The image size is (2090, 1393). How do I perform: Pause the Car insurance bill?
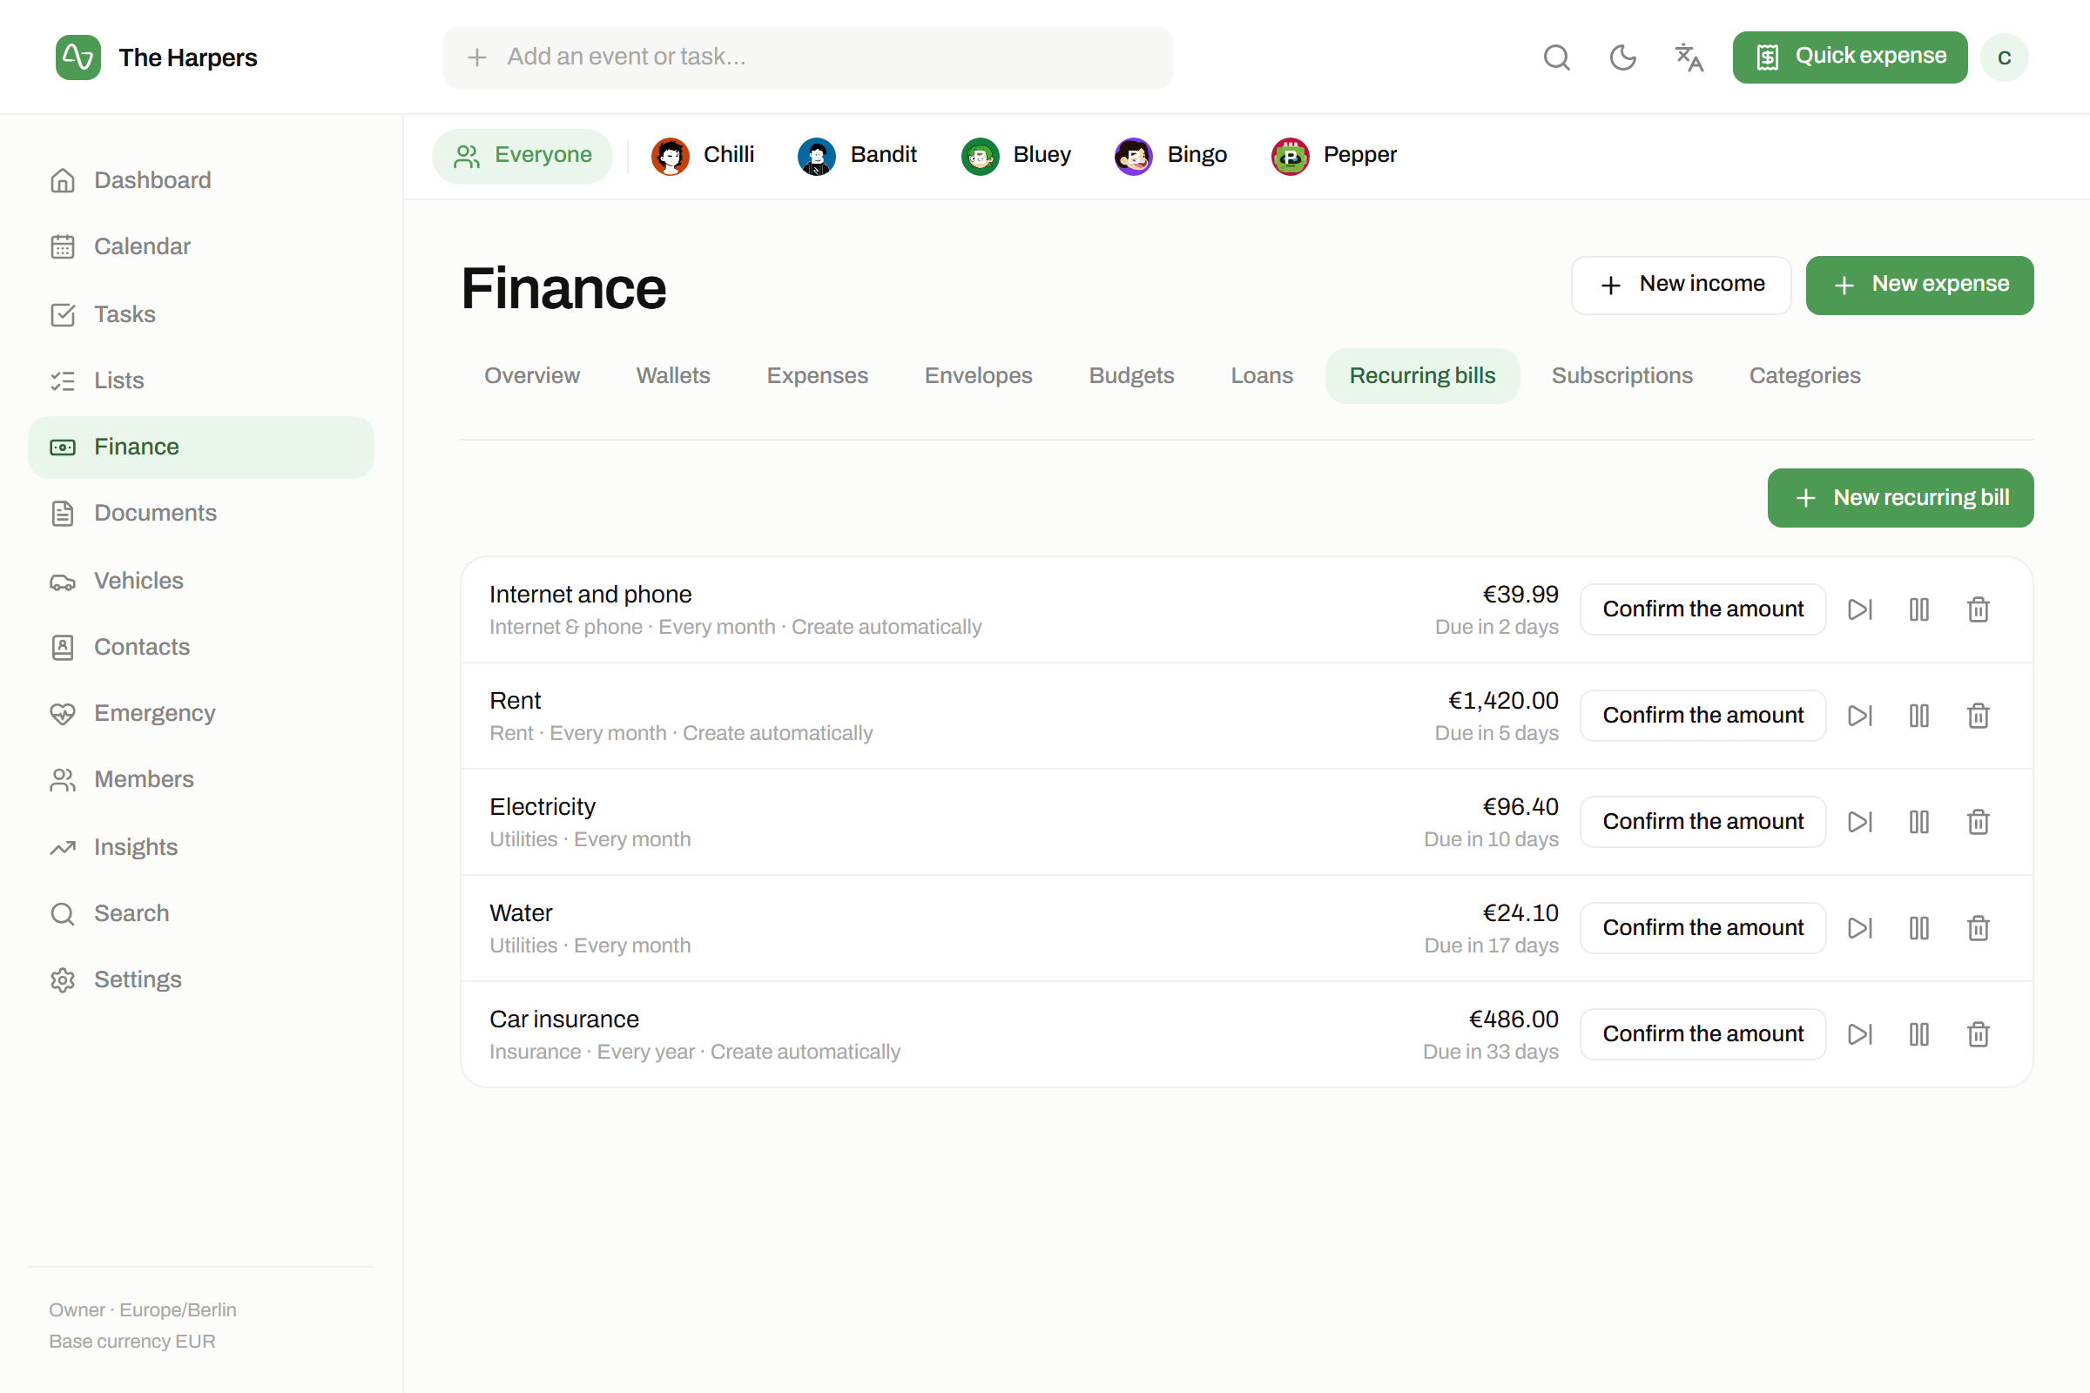point(1918,1034)
